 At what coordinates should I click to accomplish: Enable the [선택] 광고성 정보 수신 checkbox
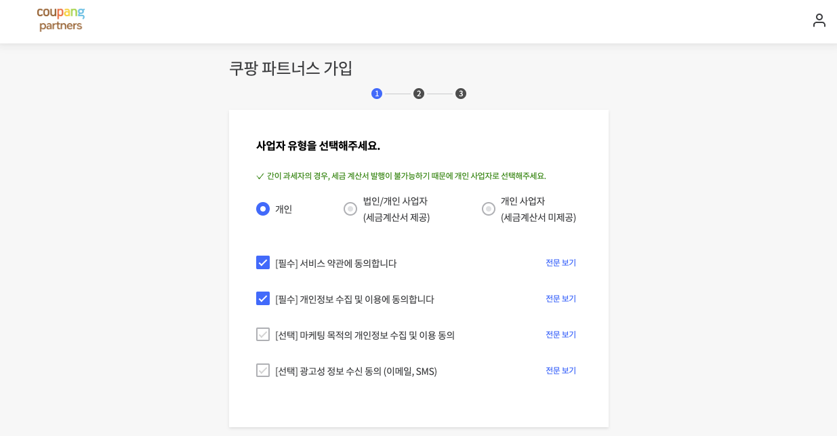pos(263,370)
